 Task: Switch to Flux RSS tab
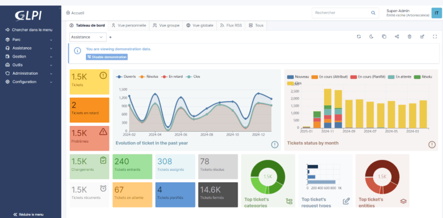pos(231,25)
